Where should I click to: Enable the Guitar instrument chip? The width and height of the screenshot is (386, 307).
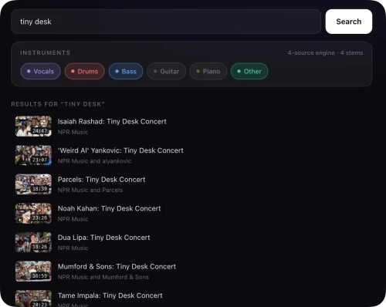click(x=167, y=71)
